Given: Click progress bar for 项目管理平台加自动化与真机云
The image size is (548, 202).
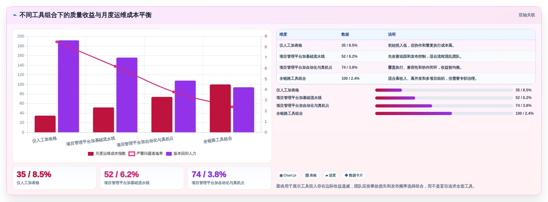Looking at the screenshot, I should [x=444, y=106].
